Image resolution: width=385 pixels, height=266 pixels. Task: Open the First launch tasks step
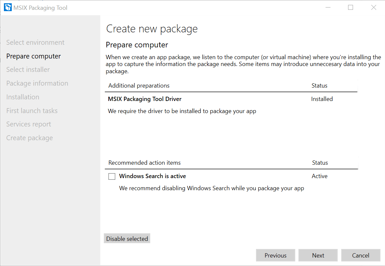(32, 111)
